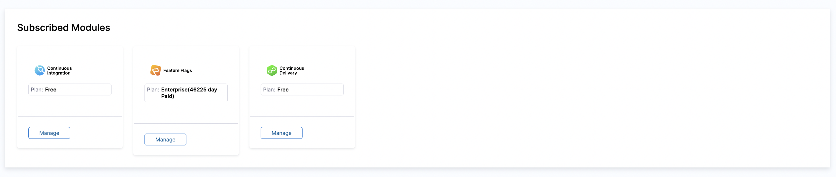Click the orange Feature Flags icon
This screenshot has height=177, width=836.
pyautogui.click(x=156, y=70)
